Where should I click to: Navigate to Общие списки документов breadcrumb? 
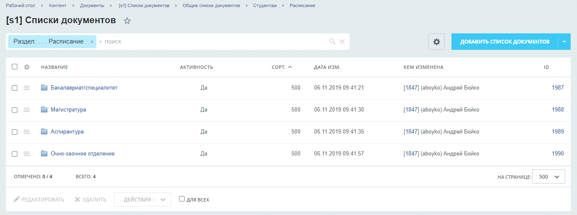coord(211,5)
